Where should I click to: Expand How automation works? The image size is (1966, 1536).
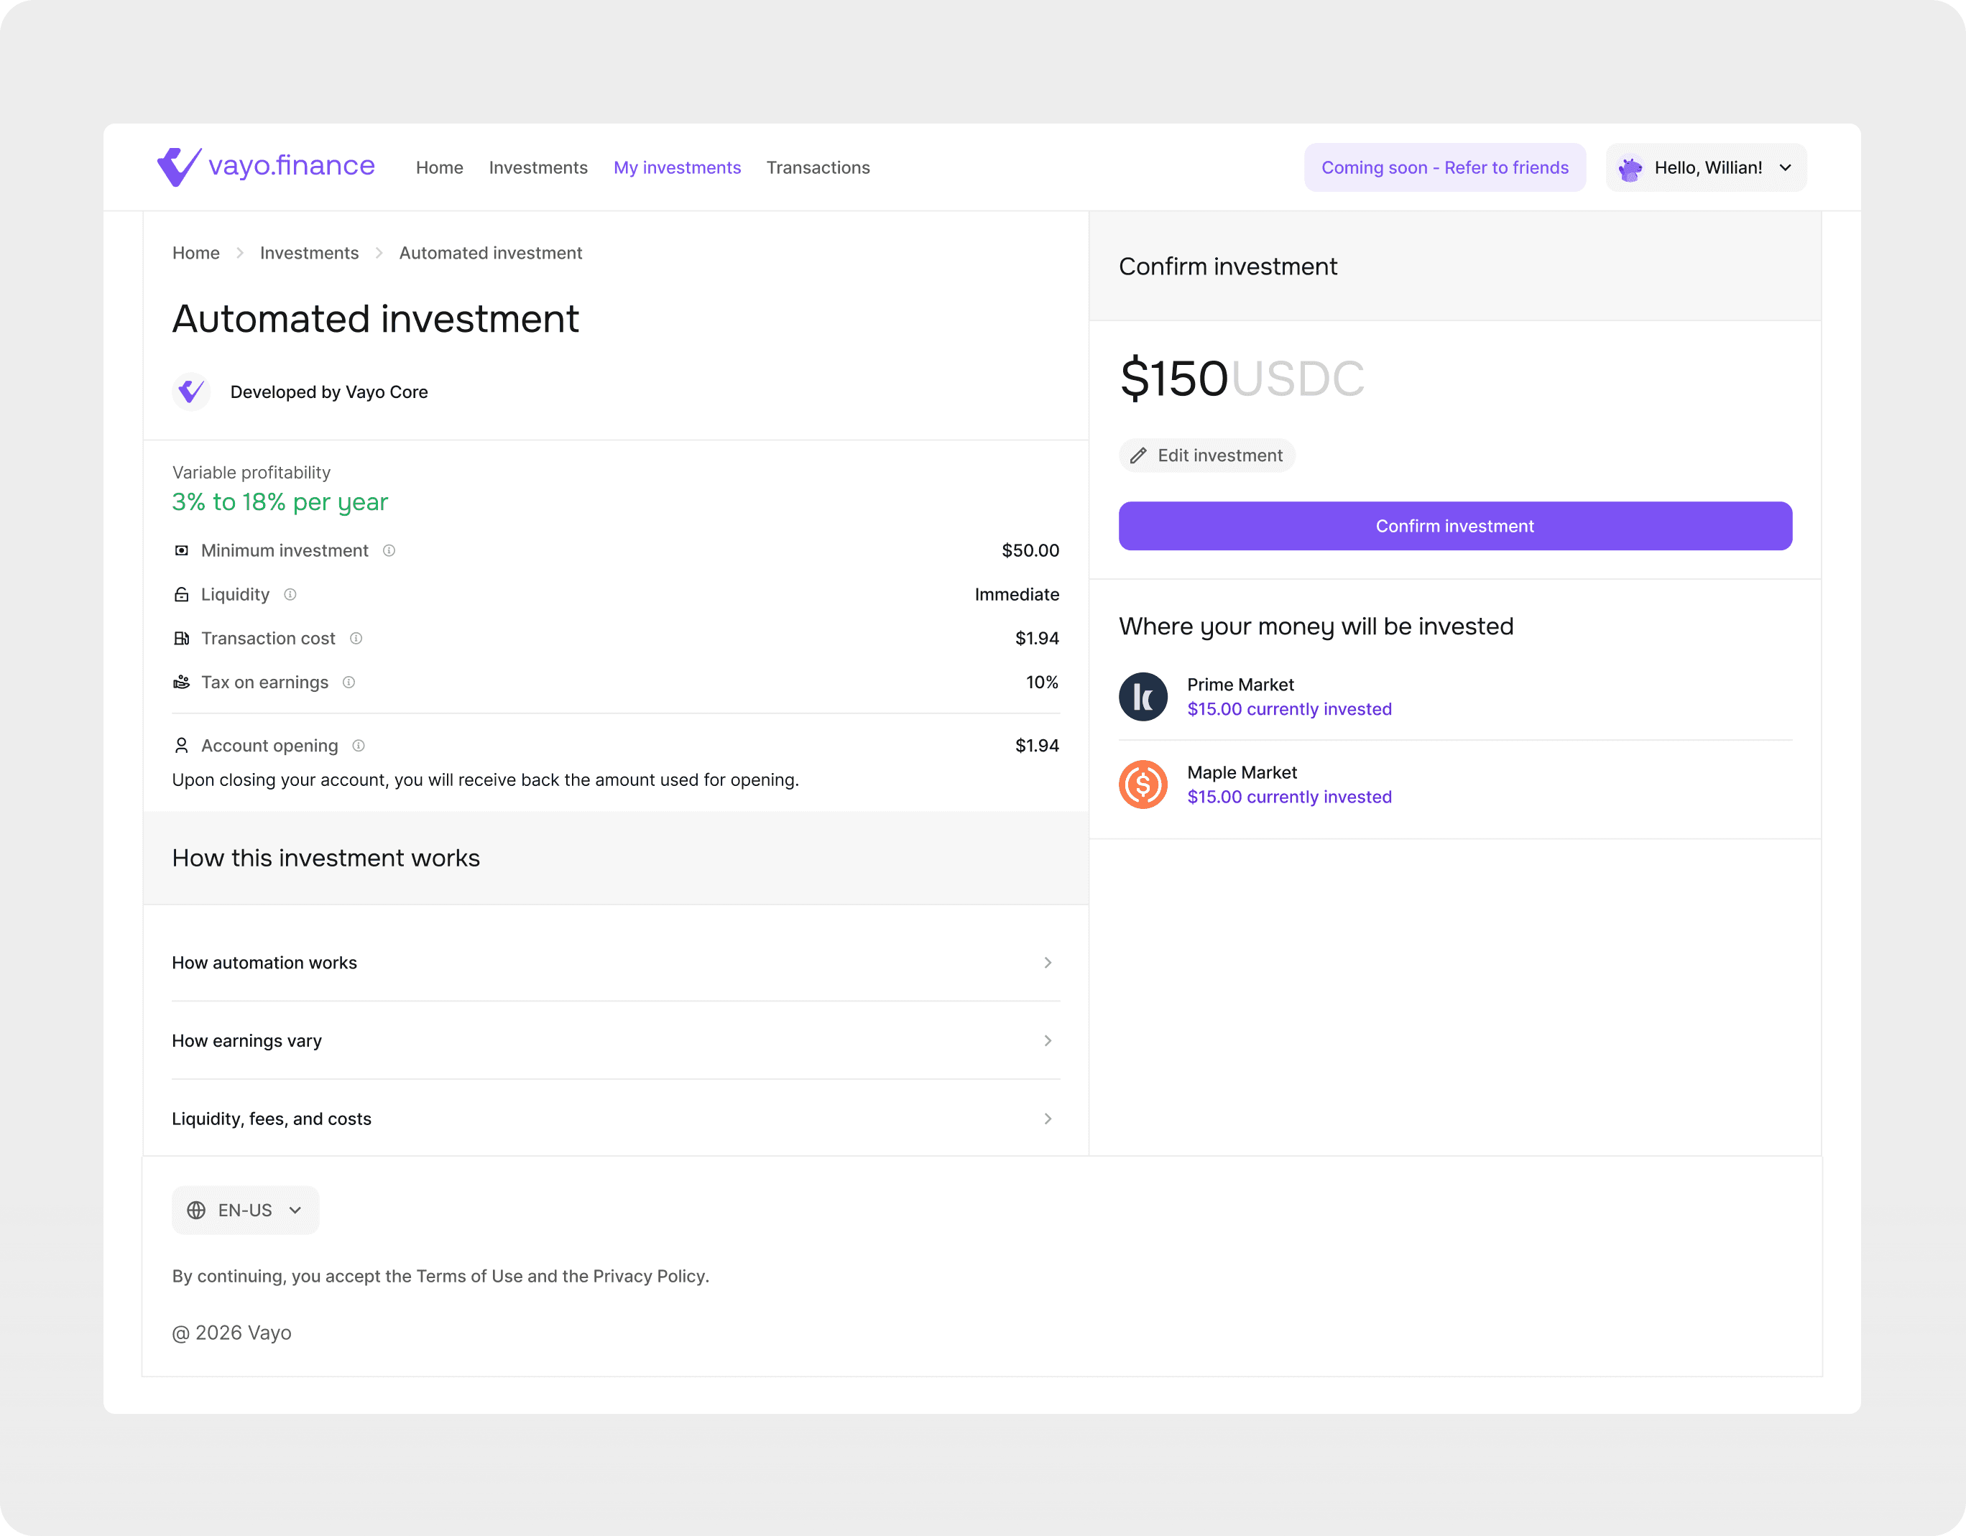pyautogui.click(x=616, y=963)
